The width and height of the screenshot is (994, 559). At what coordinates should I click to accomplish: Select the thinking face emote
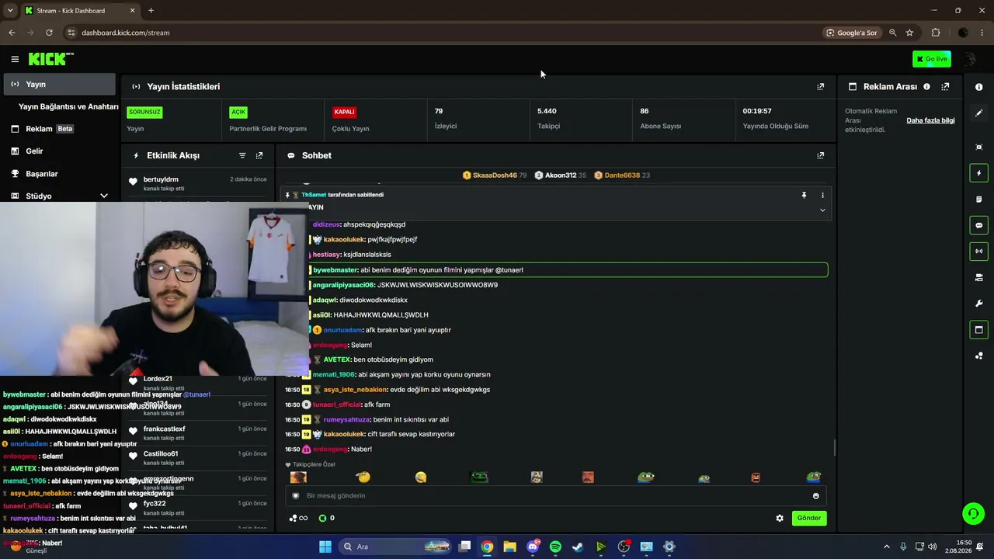pyautogui.click(x=363, y=477)
